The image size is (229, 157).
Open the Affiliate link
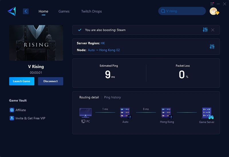(21, 110)
